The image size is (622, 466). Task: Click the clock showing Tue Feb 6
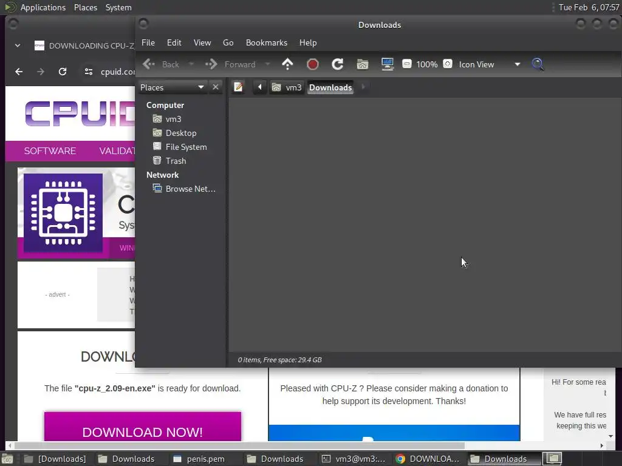pos(589,7)
